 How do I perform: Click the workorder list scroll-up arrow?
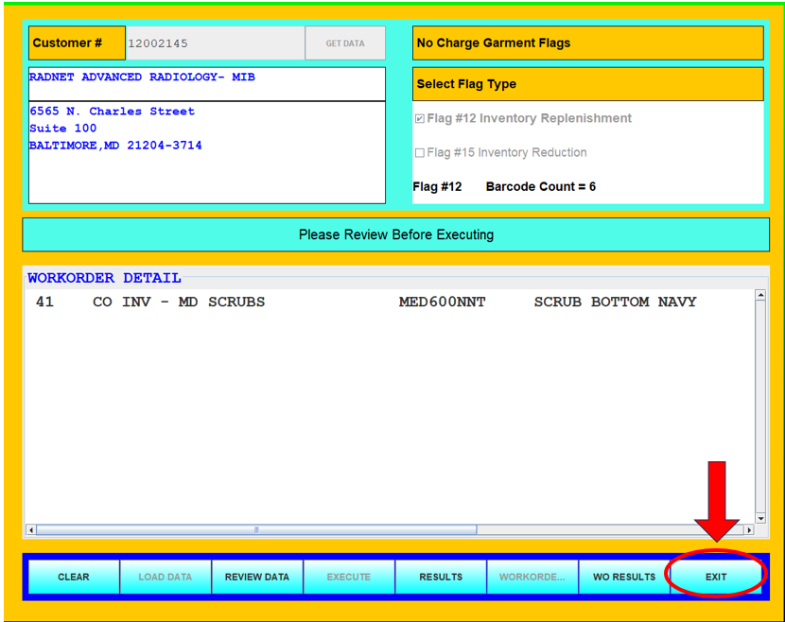click(x=759, y=296)
